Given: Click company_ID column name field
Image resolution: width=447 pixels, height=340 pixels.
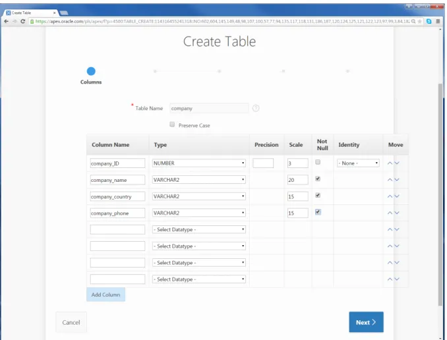Looking at the screenshot, I should [117, 163].
